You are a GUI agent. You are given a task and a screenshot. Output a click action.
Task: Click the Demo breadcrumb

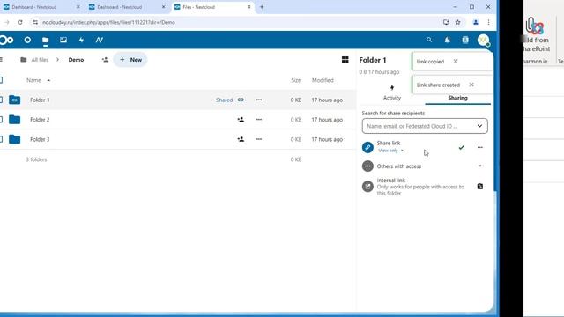(x=76, y=60)
